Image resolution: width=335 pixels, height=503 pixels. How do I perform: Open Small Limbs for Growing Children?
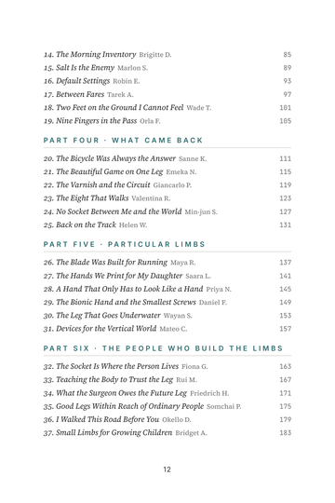pos(167,433)
